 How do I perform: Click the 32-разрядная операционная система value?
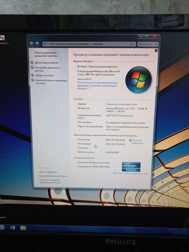pos(125,123)
